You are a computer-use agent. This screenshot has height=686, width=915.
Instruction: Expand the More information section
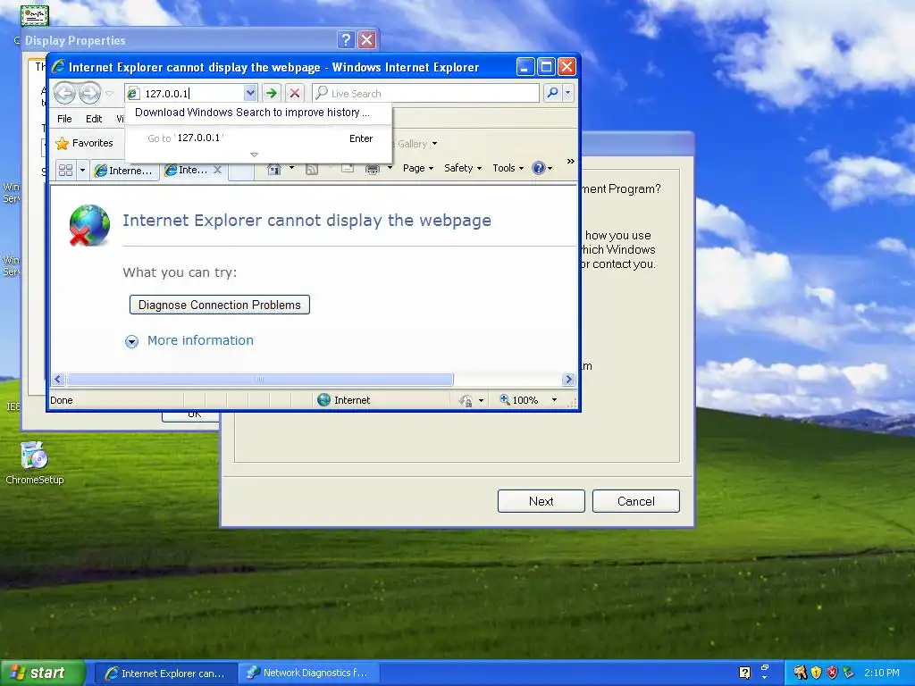click(132, 341)
